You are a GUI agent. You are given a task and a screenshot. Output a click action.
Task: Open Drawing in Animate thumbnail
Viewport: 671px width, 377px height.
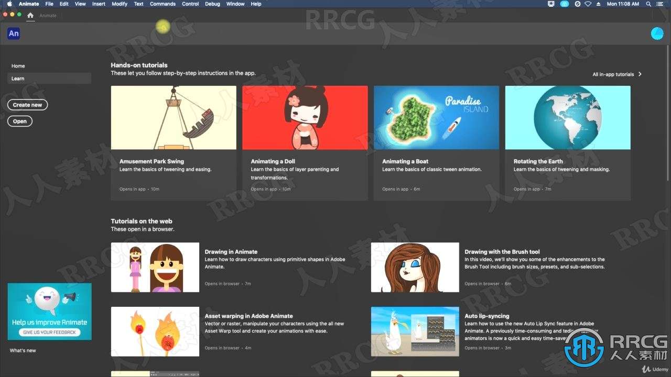pos(155,267)
